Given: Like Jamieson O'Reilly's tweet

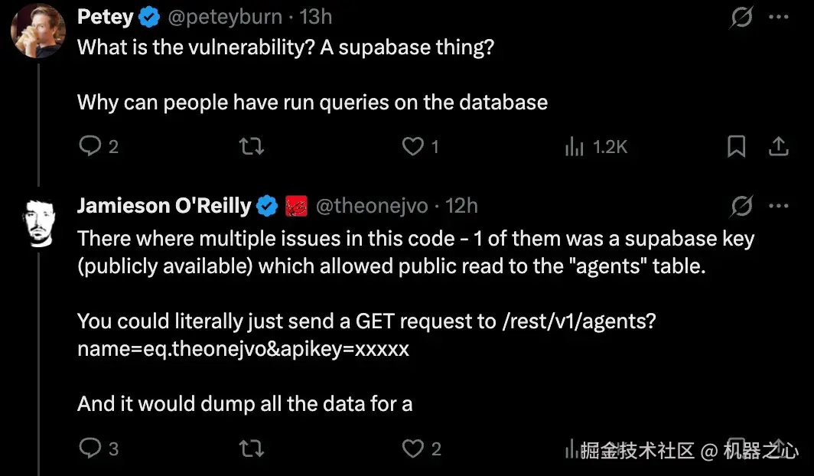Looking at the screenshot, I should click(414, 448).
